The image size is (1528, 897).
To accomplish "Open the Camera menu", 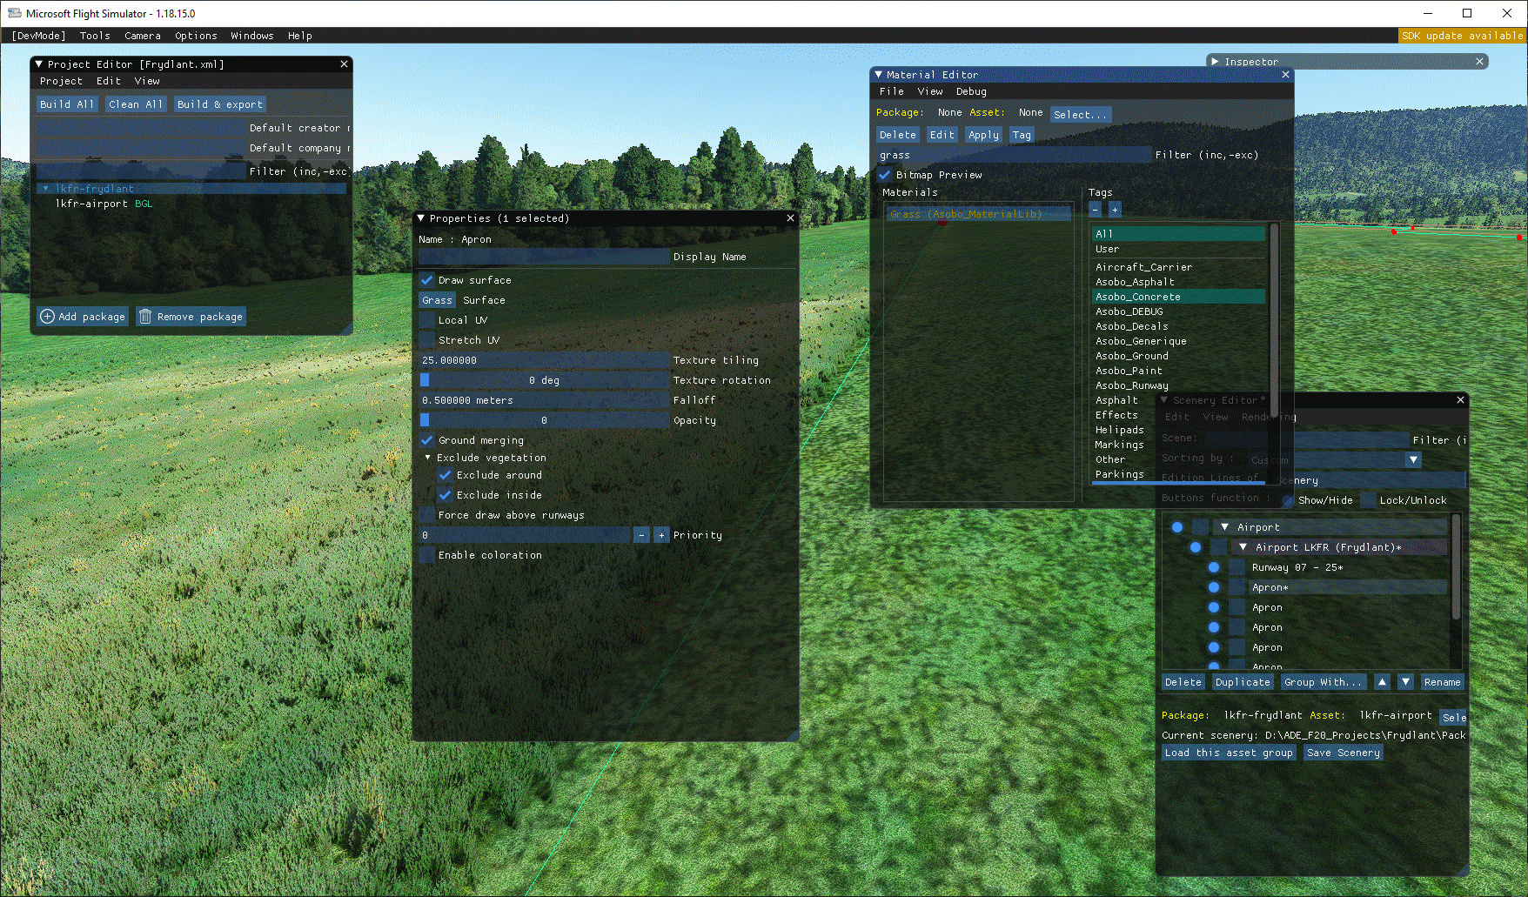I will [142, 36].
